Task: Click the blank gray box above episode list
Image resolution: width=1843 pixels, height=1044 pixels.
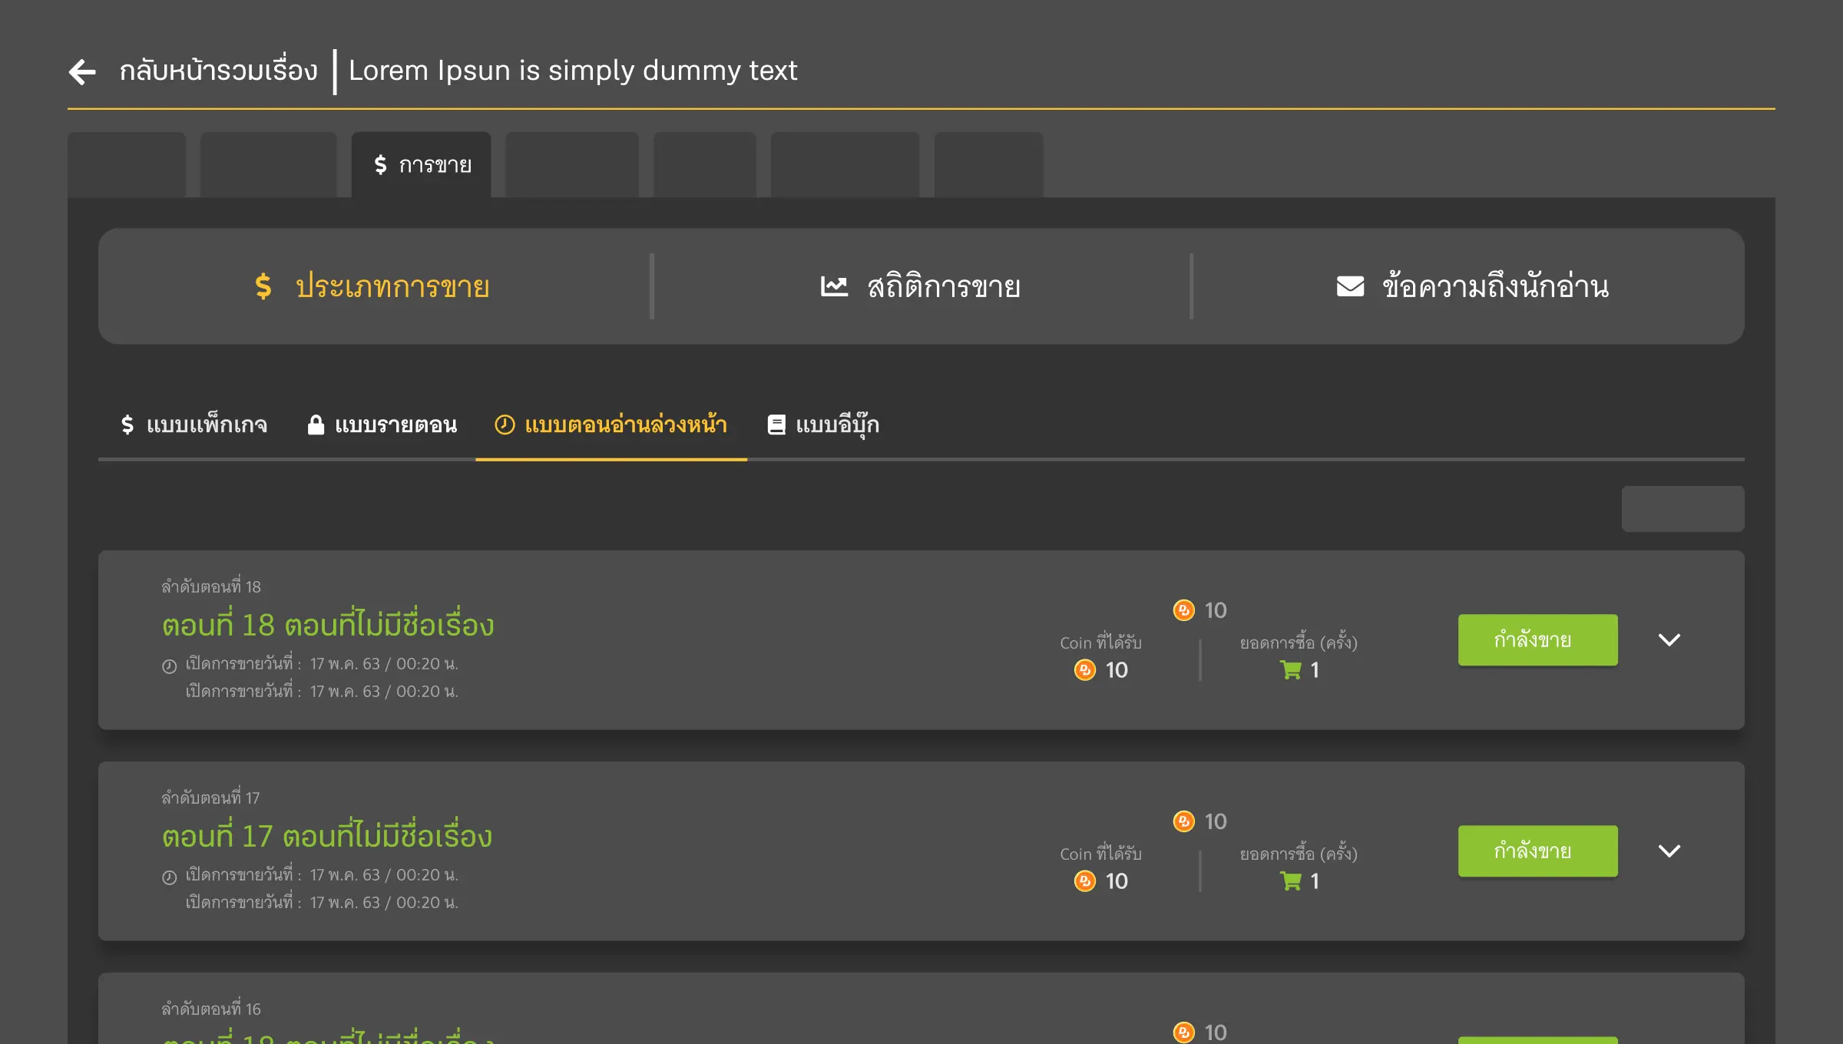Action: [x=1683, y=508]
